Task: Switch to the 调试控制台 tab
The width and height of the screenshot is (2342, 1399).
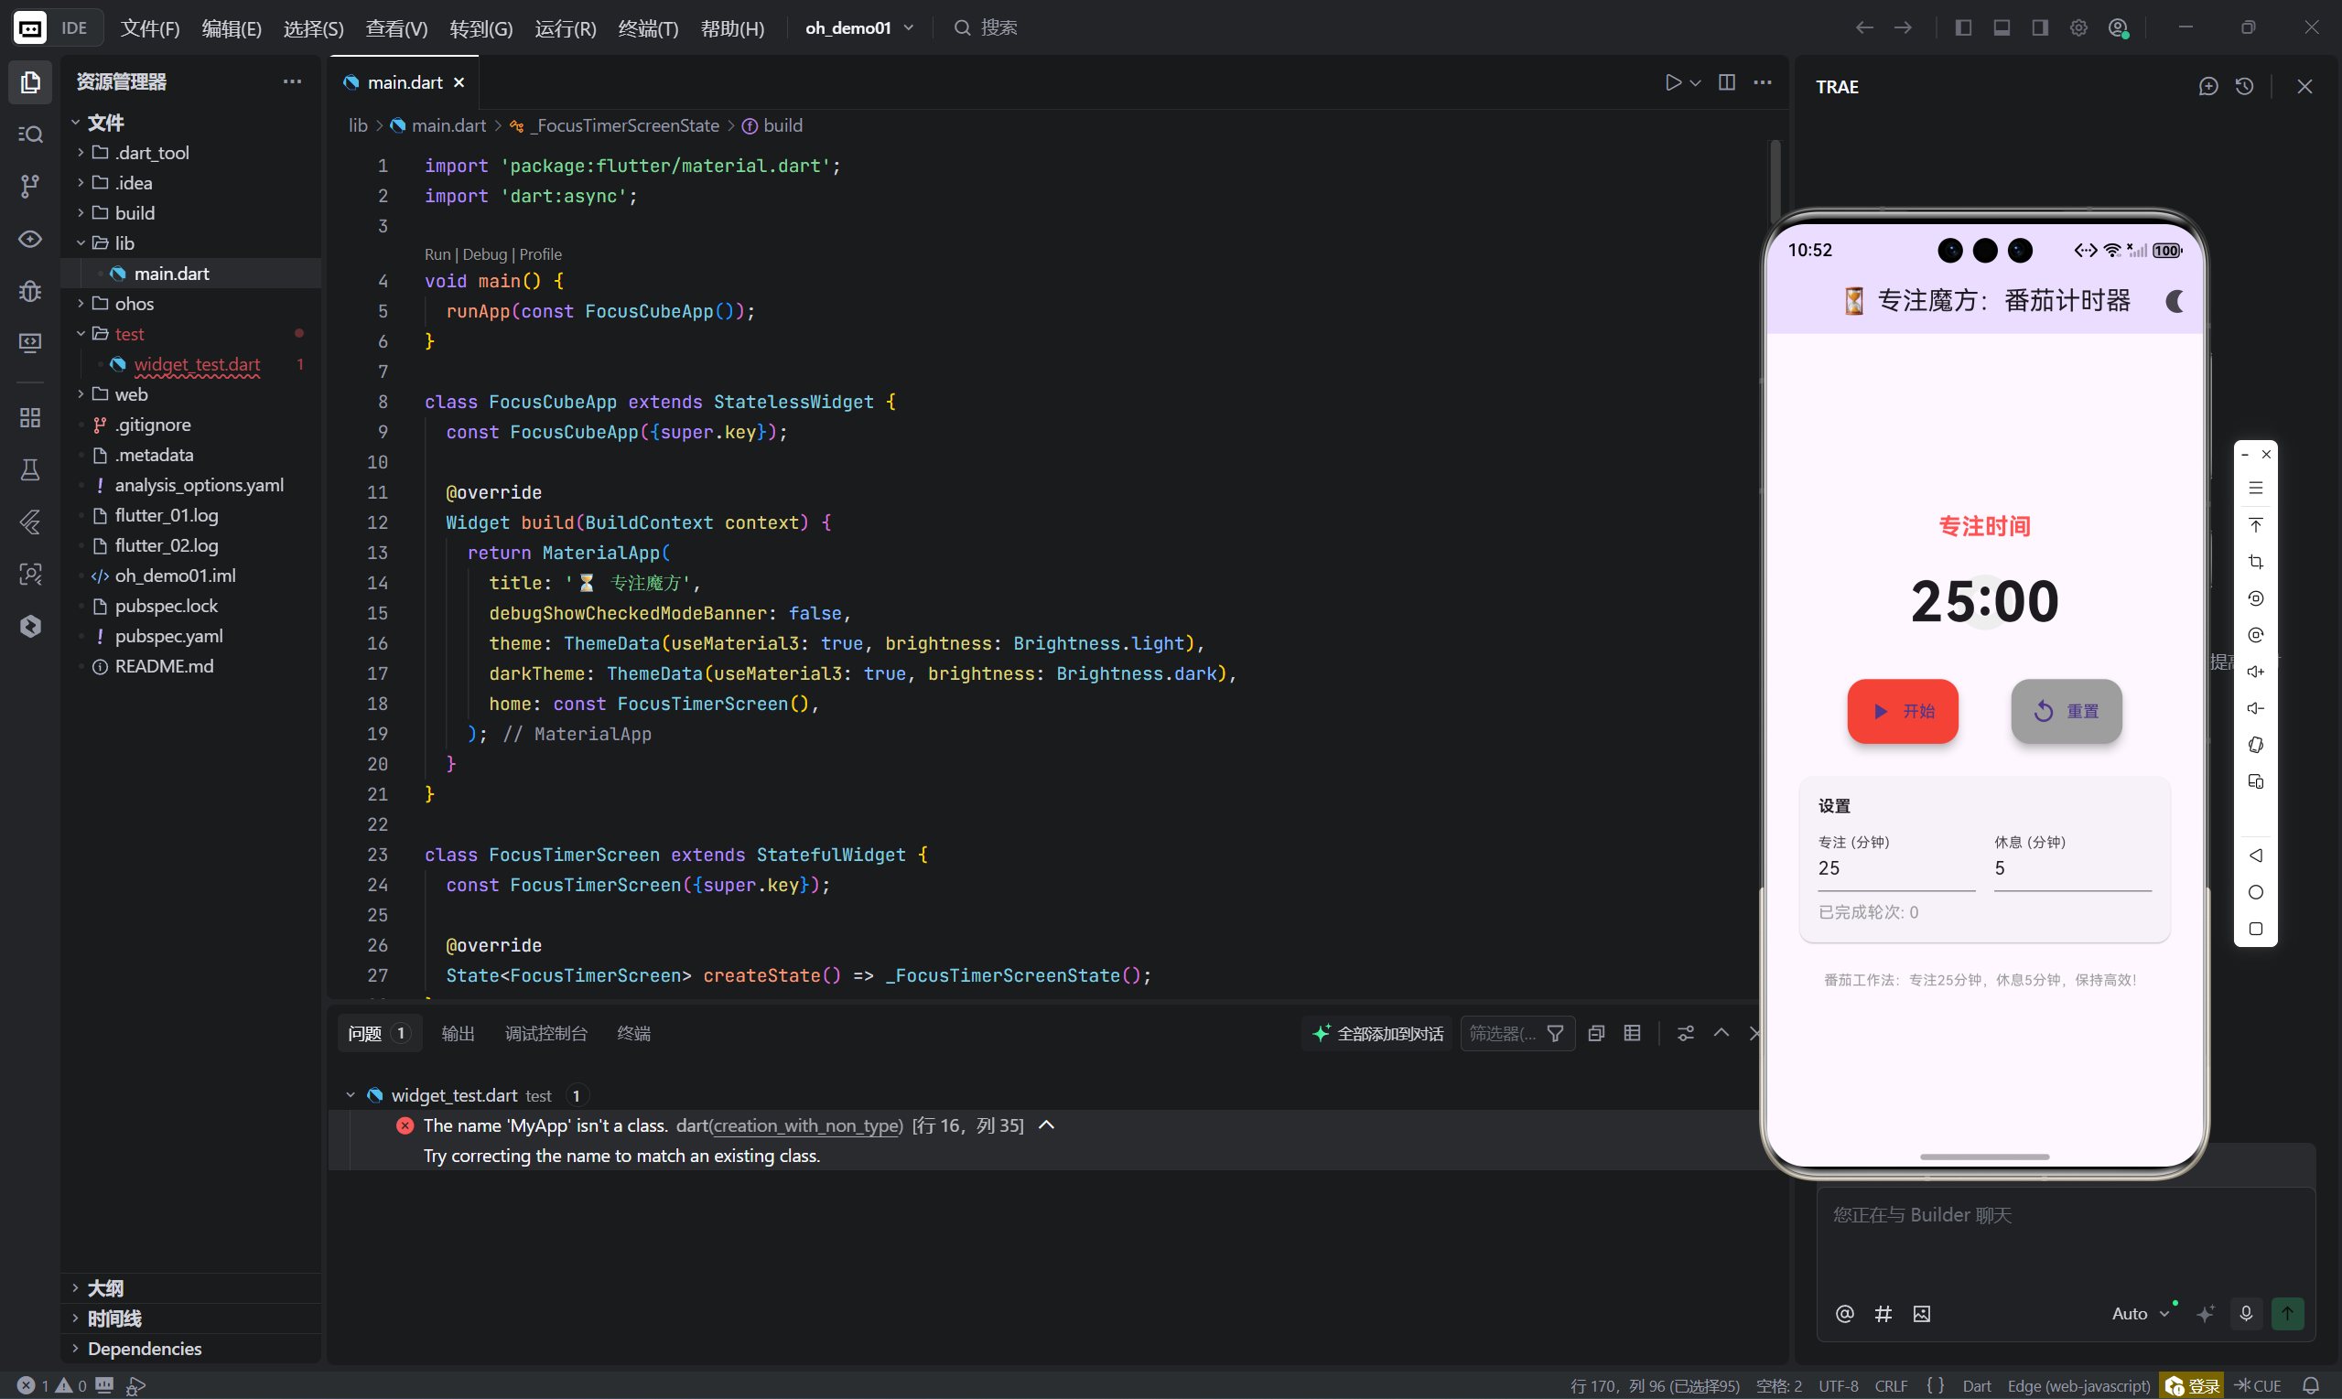Action: (x=545, y=1033)
